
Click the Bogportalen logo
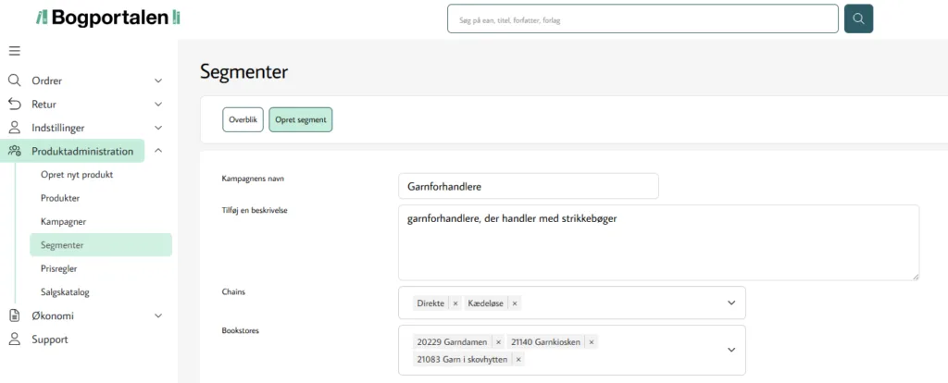(x=108, y=18)
